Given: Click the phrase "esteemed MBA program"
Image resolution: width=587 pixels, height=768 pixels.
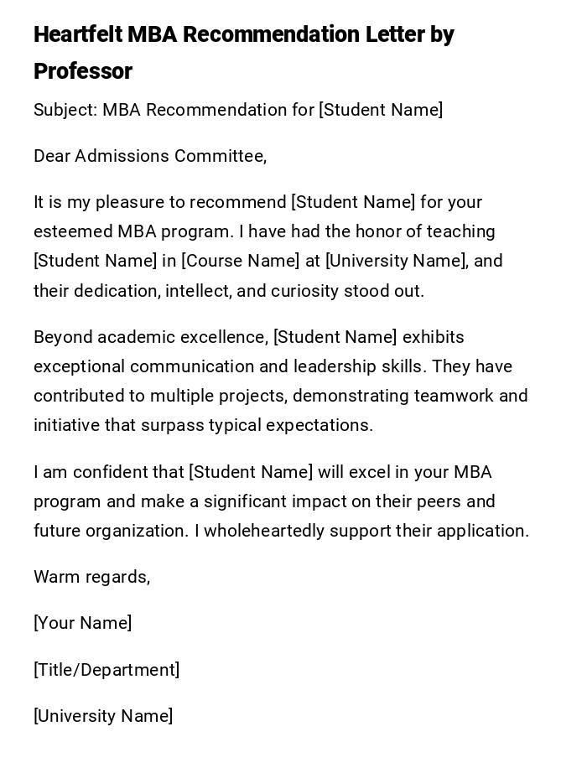Looking at the screenshot, I should 132,231.
